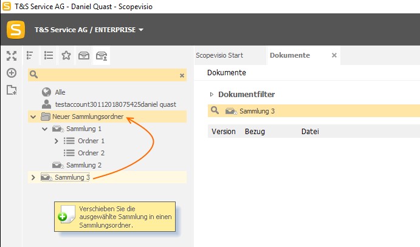Collapse the Neuer Sammlungsordner folder
Image resolution: width=420 pixels, height=247 pixels.
[x=33, y=117]
